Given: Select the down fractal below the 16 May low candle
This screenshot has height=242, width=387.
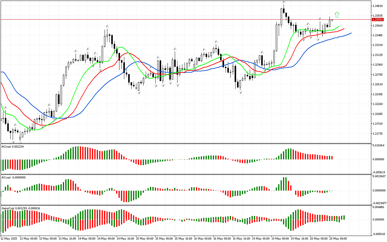Looking at the screenshot, I should pos(240,93).
